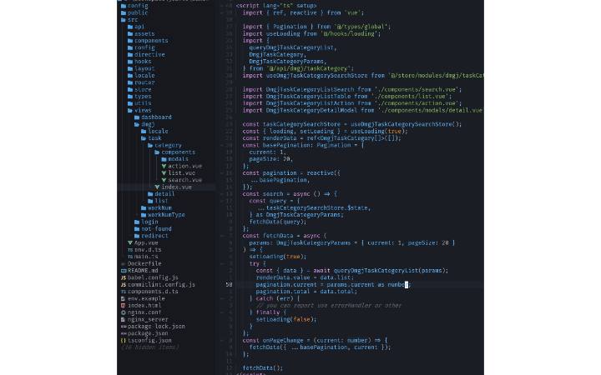The image size is (601, 375).
Task: Click 'setLoading(false);' in the code
Action: pyautogui.click(x=286, y=319)
